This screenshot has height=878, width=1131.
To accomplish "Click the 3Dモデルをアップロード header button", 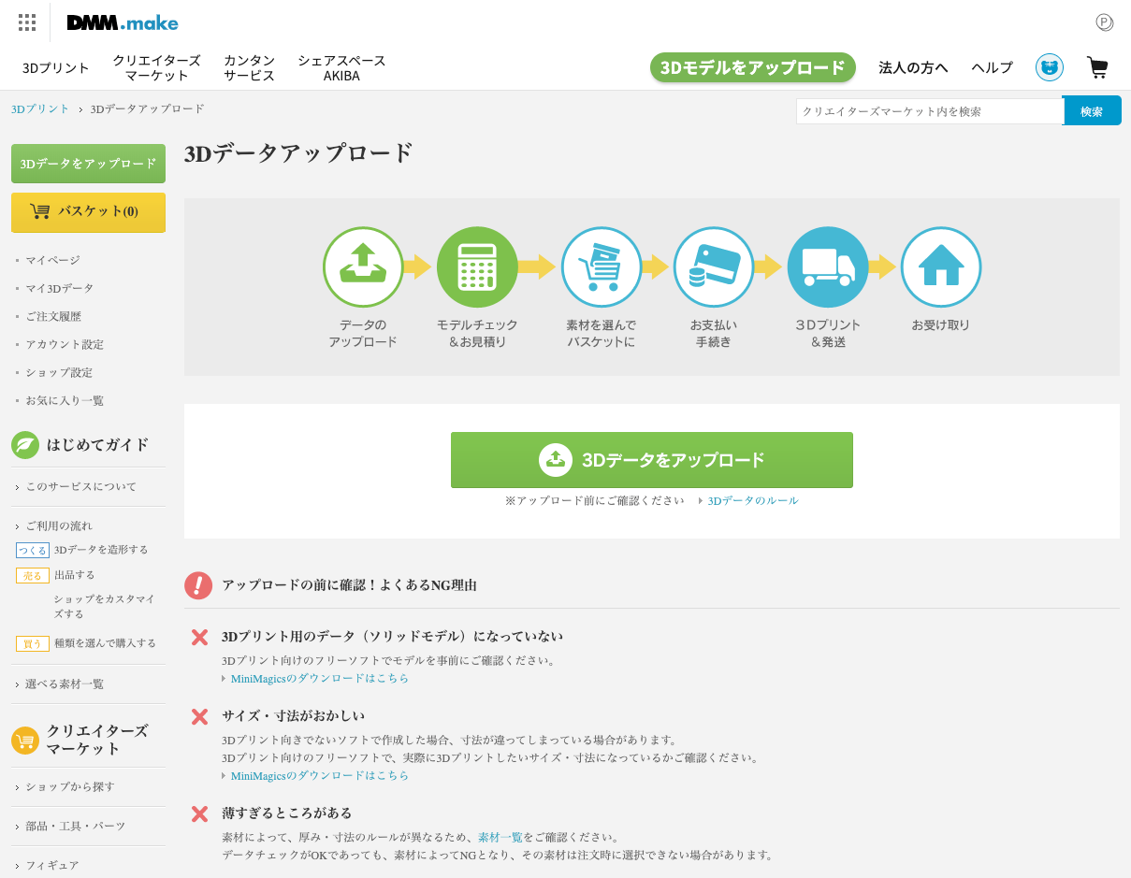I will coord(753,67).
